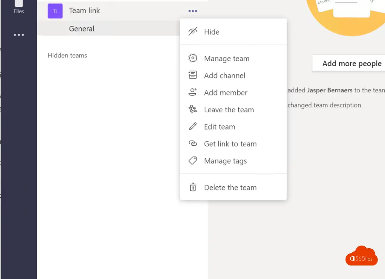Click the Leave the team running icon

[x=192, y=110]
